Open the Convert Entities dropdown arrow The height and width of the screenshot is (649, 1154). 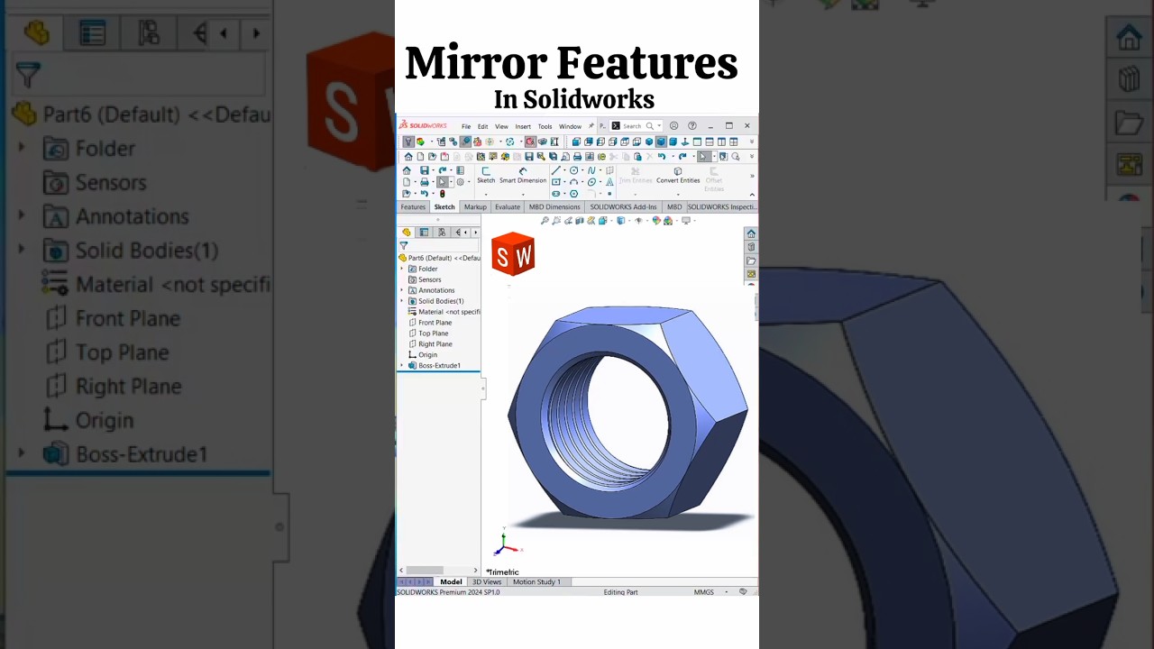678,194
